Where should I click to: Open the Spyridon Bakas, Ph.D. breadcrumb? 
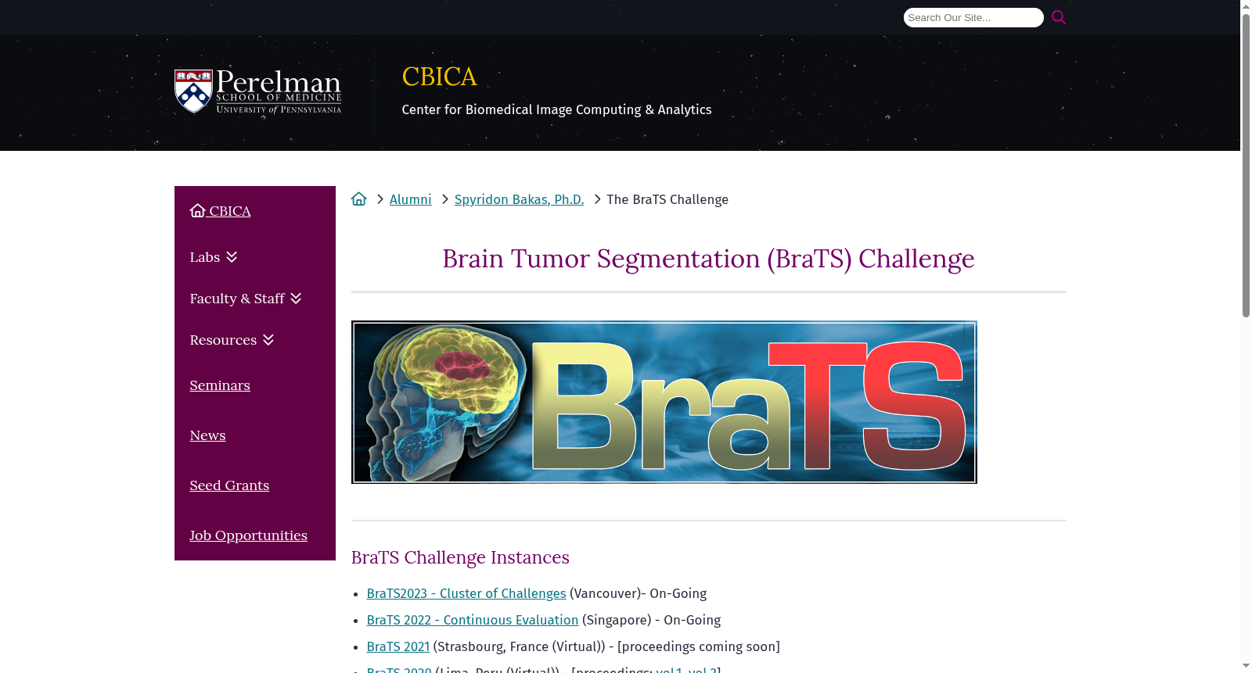tap(520, 199)
